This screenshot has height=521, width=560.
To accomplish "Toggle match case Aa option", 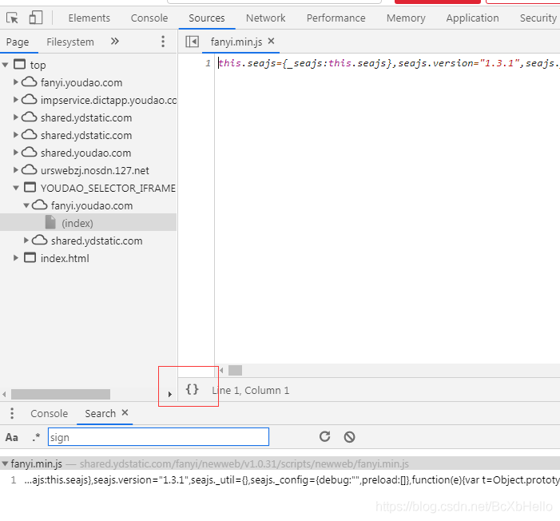I will [12, 437].
